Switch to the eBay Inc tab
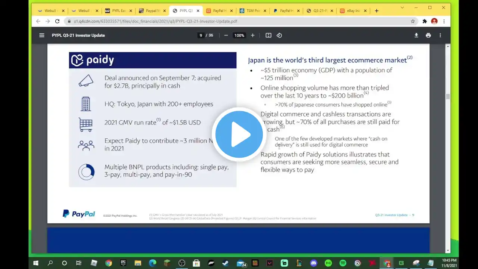 (x=353, y=11)
